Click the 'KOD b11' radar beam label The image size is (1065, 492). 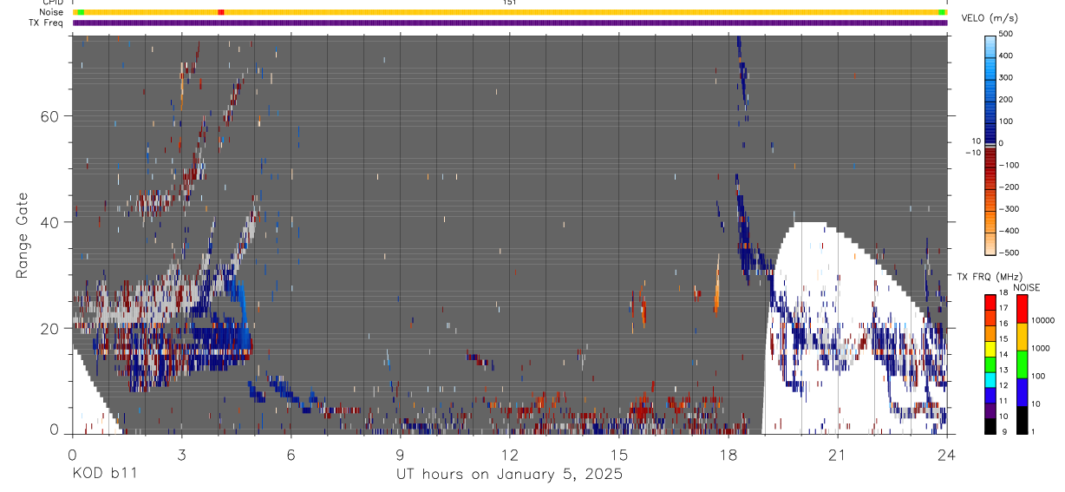104,474
